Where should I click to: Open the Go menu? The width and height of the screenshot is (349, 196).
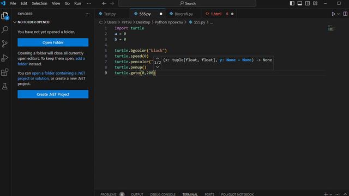pyautogui.click(x=67, y=3)
